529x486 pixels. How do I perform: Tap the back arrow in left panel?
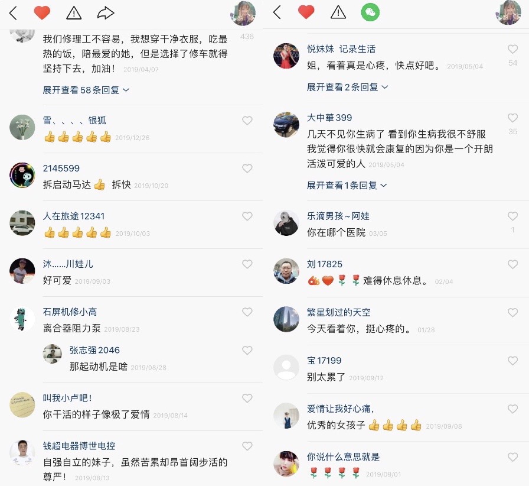point(13,13)
